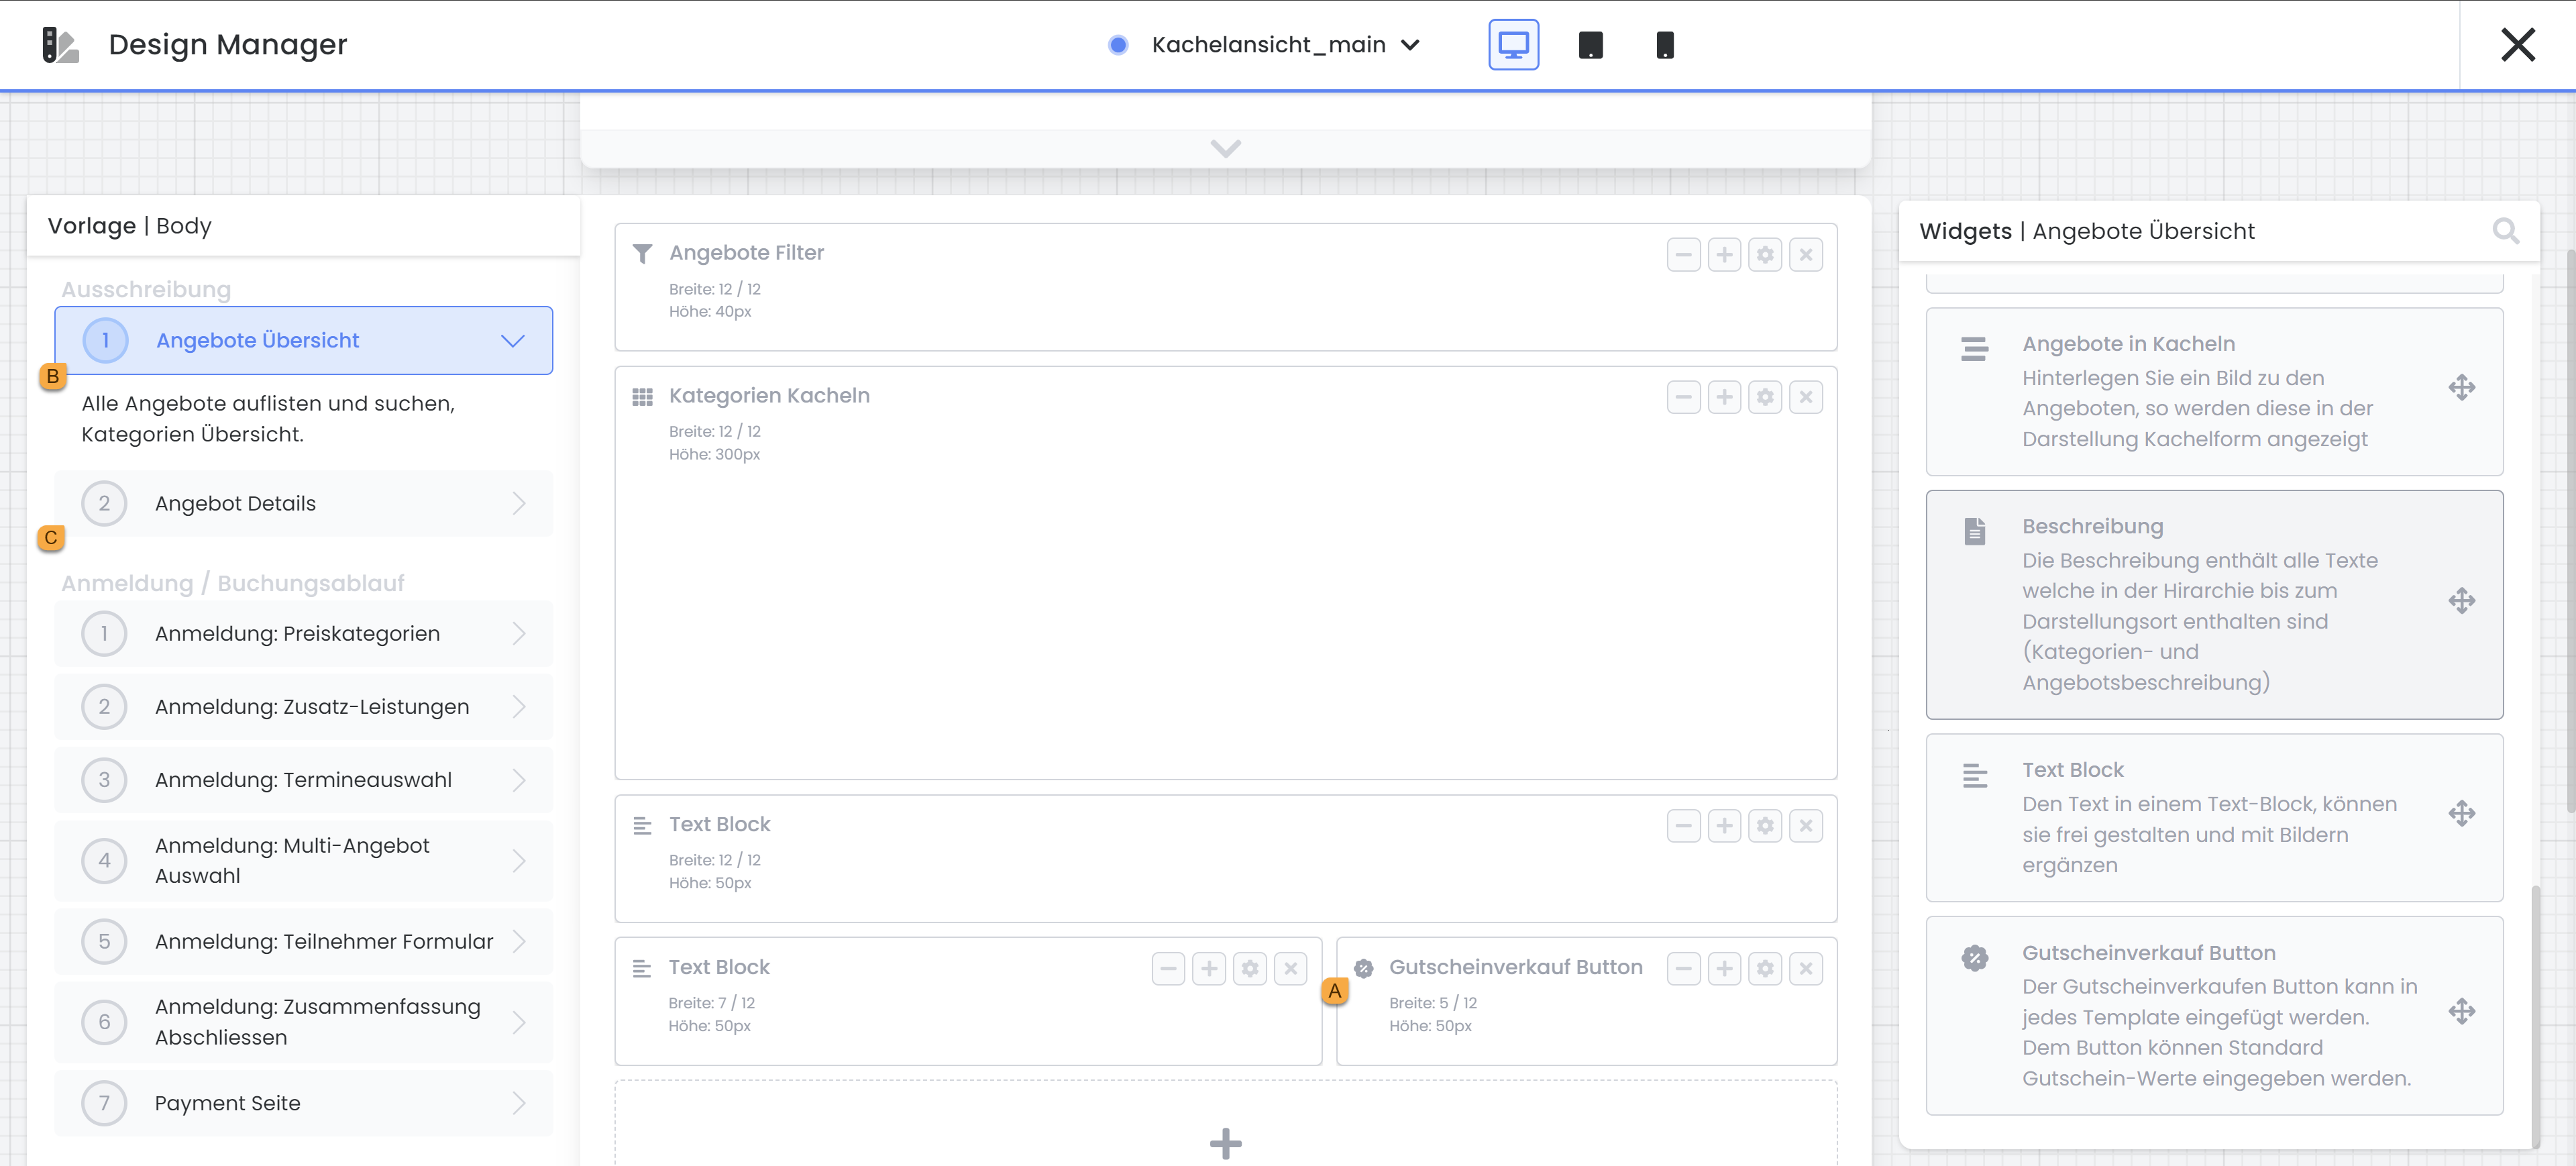Switch to mobile phone preview mode

(1664, 45)
